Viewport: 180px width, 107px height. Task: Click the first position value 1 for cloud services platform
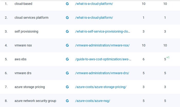tap(143, 18)
